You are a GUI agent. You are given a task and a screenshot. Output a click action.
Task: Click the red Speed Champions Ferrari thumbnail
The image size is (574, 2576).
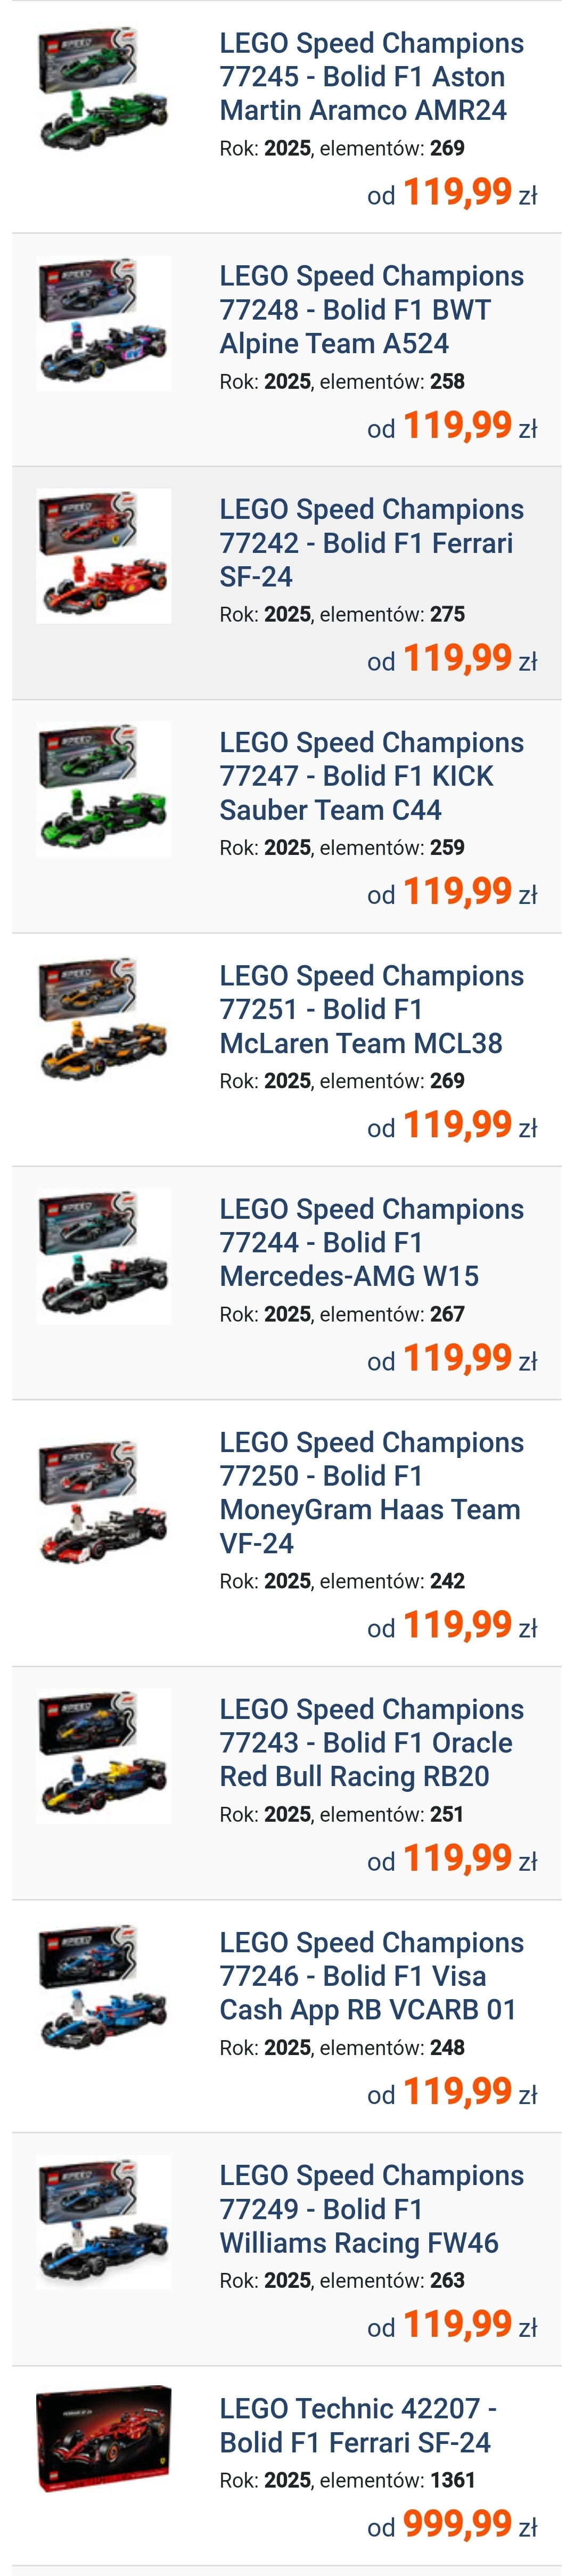point(104,556)
